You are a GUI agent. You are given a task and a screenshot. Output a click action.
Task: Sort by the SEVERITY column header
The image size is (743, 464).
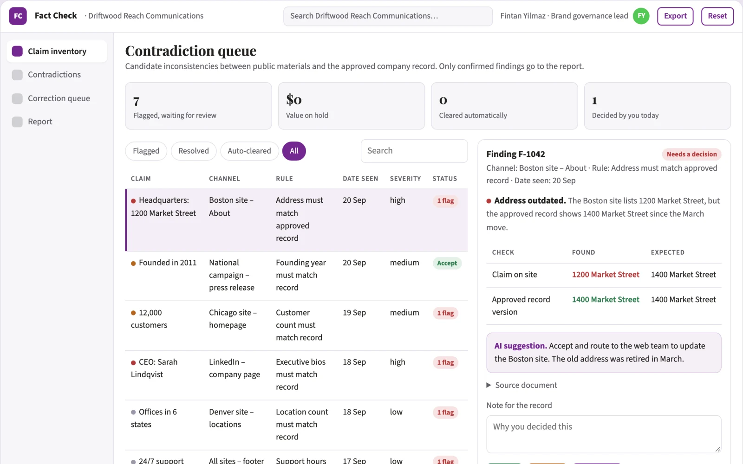405,179
